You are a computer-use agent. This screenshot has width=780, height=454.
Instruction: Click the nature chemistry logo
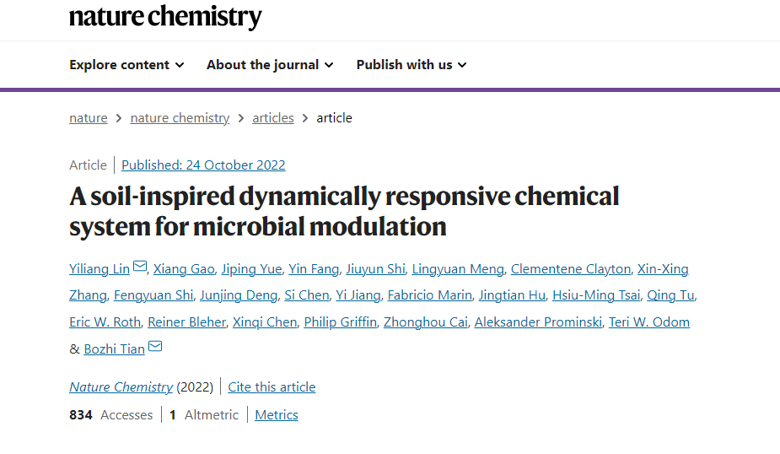coord(165,17)
